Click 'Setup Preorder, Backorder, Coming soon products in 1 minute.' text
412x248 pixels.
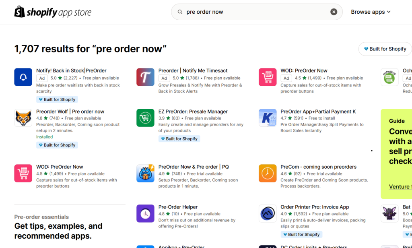198,183
